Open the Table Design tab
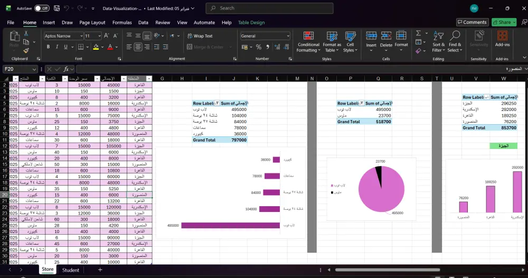This screenshot has height=278, width=528. 251,23
